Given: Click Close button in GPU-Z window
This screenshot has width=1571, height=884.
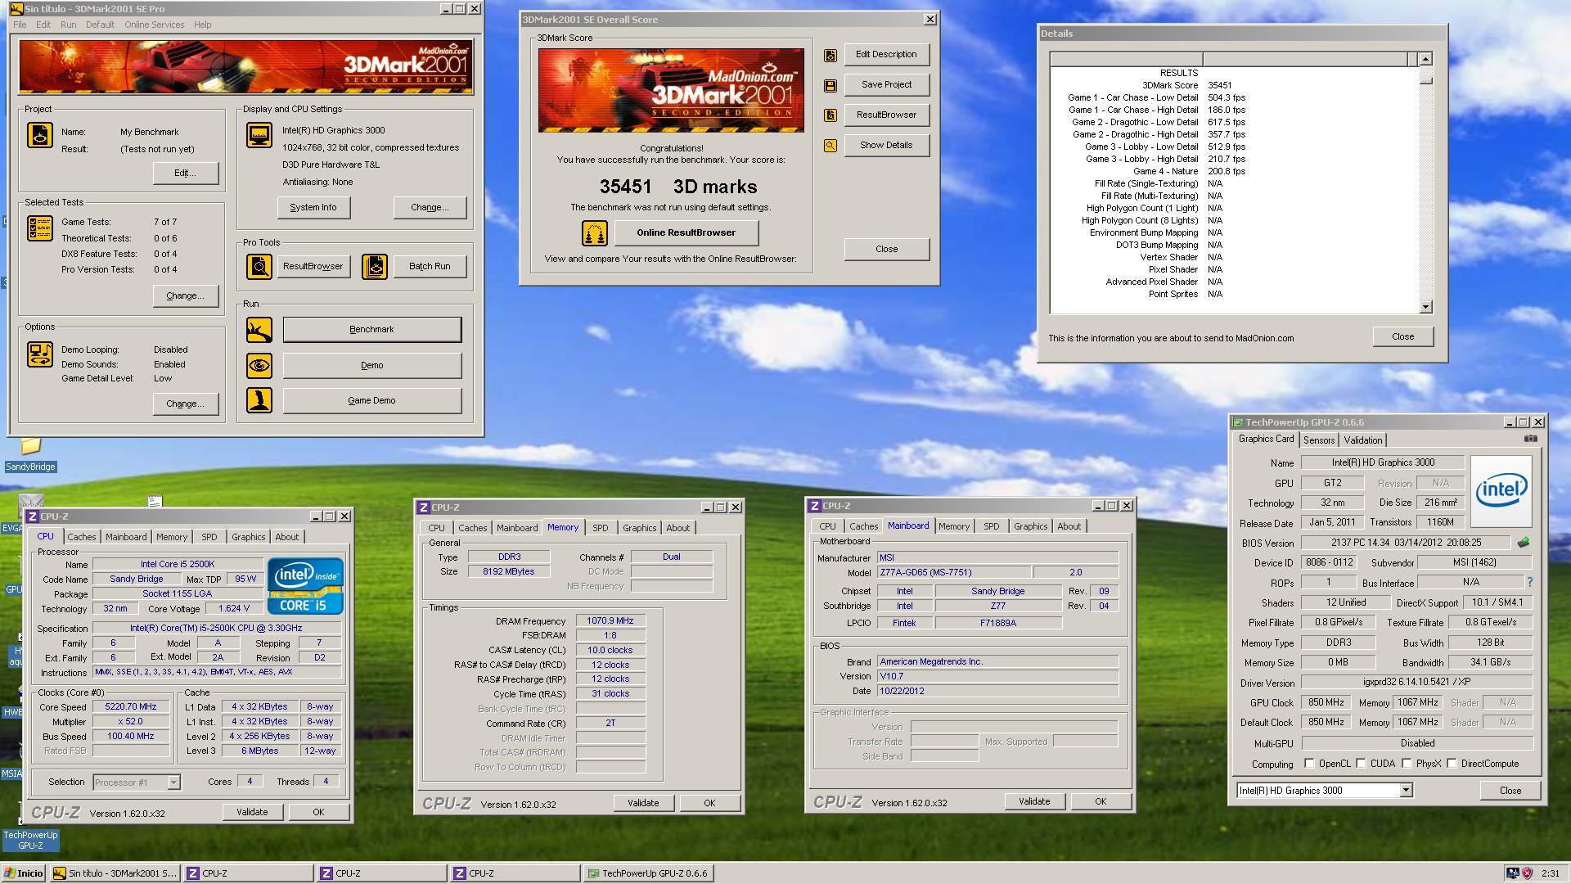Looking at the screenshot, I should [x=1510, y=790].
